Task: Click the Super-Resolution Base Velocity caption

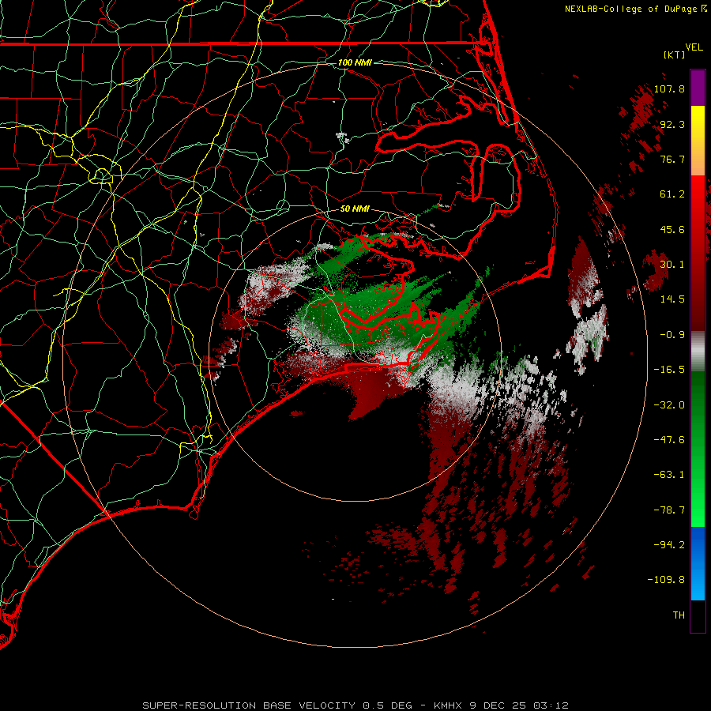Action: click(355, 705)
